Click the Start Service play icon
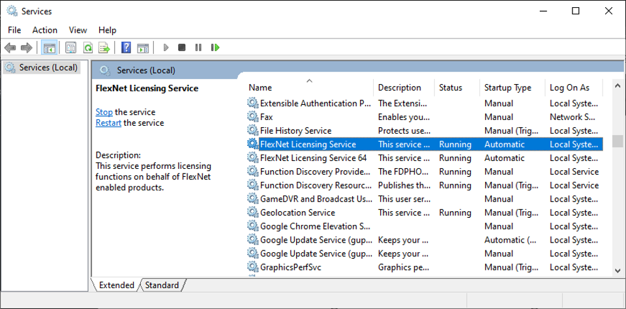The height and width of the screenshot is (309, 626). click(166, 48)
